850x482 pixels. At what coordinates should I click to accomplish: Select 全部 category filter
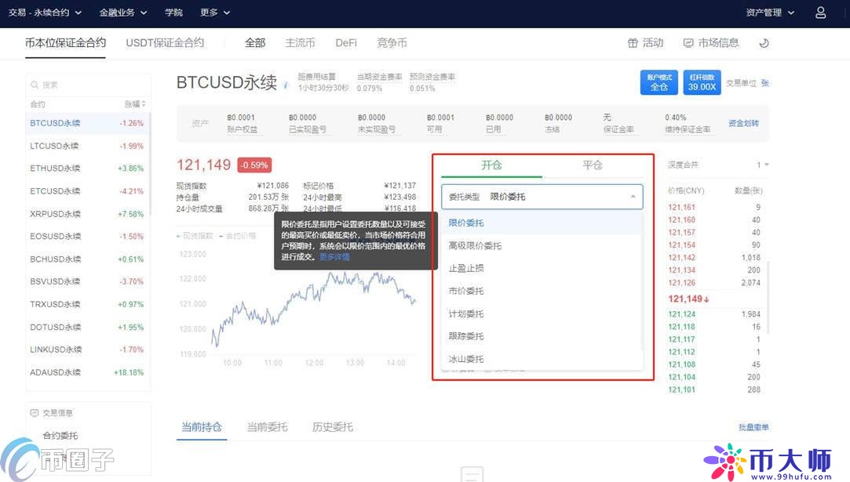point(255,43)
